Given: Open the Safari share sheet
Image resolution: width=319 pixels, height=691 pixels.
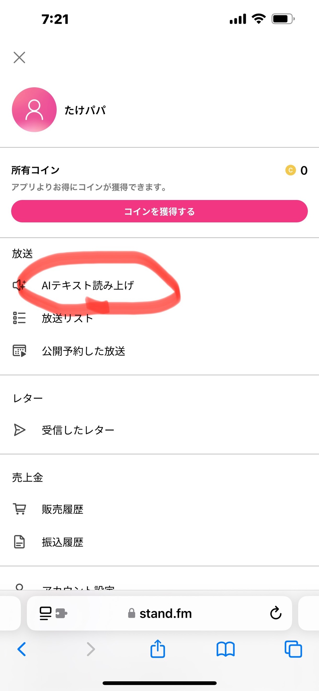Looking at the screenshot, I should tap(158, 649).
